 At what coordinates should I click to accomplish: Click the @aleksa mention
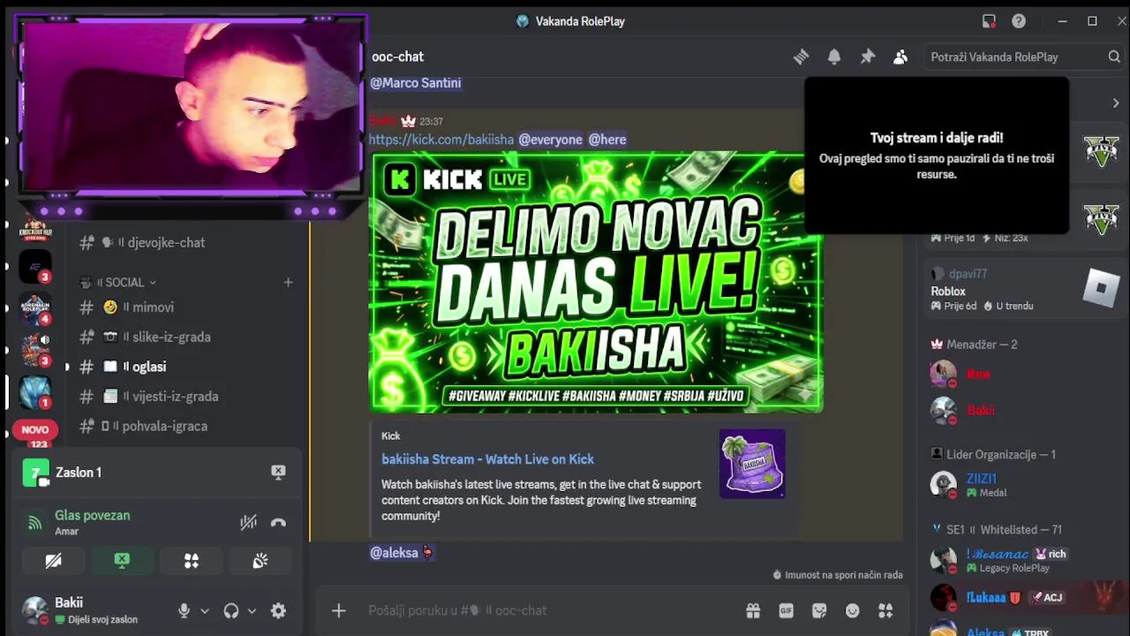point(402,552)
